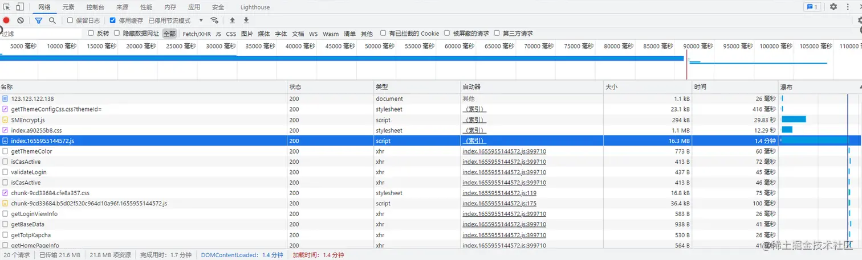Select the getLoginViewInfo request row

(x=431, y=214)
